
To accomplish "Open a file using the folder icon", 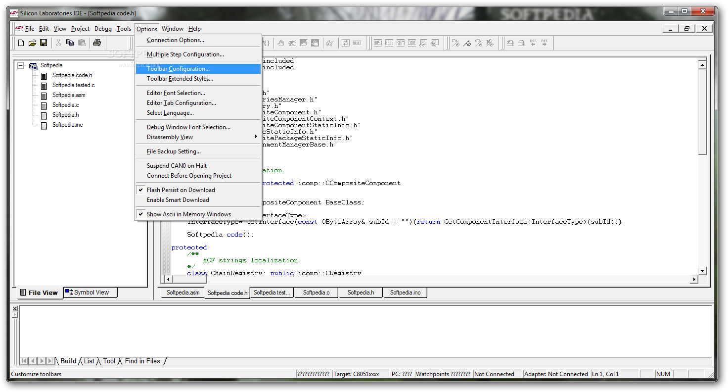I will 32,43.
